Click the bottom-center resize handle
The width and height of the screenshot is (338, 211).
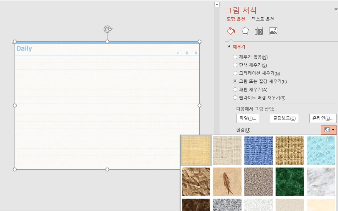point(107,170)
